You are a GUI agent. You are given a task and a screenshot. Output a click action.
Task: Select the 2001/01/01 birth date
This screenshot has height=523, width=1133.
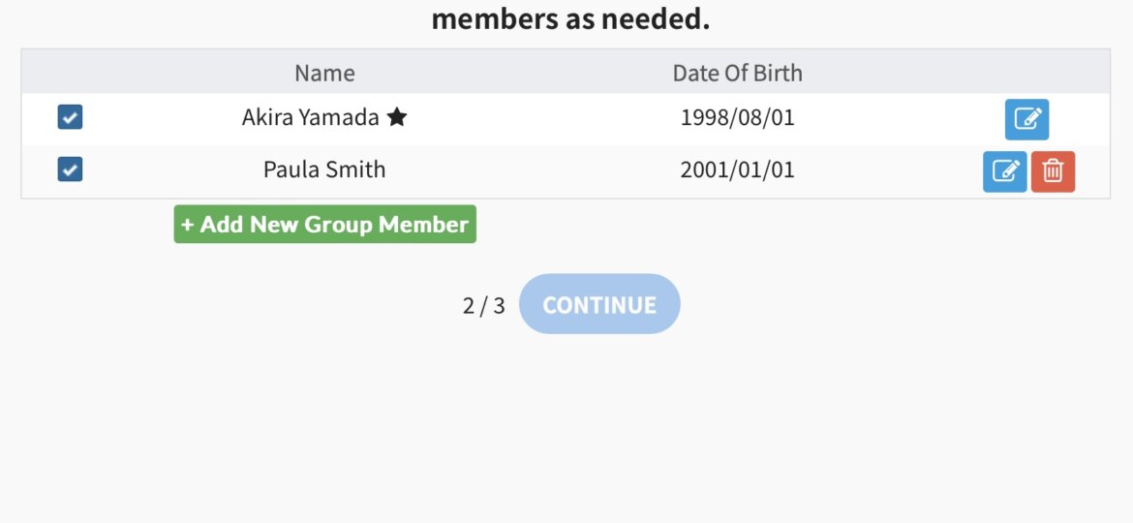[x=737, y=169]
